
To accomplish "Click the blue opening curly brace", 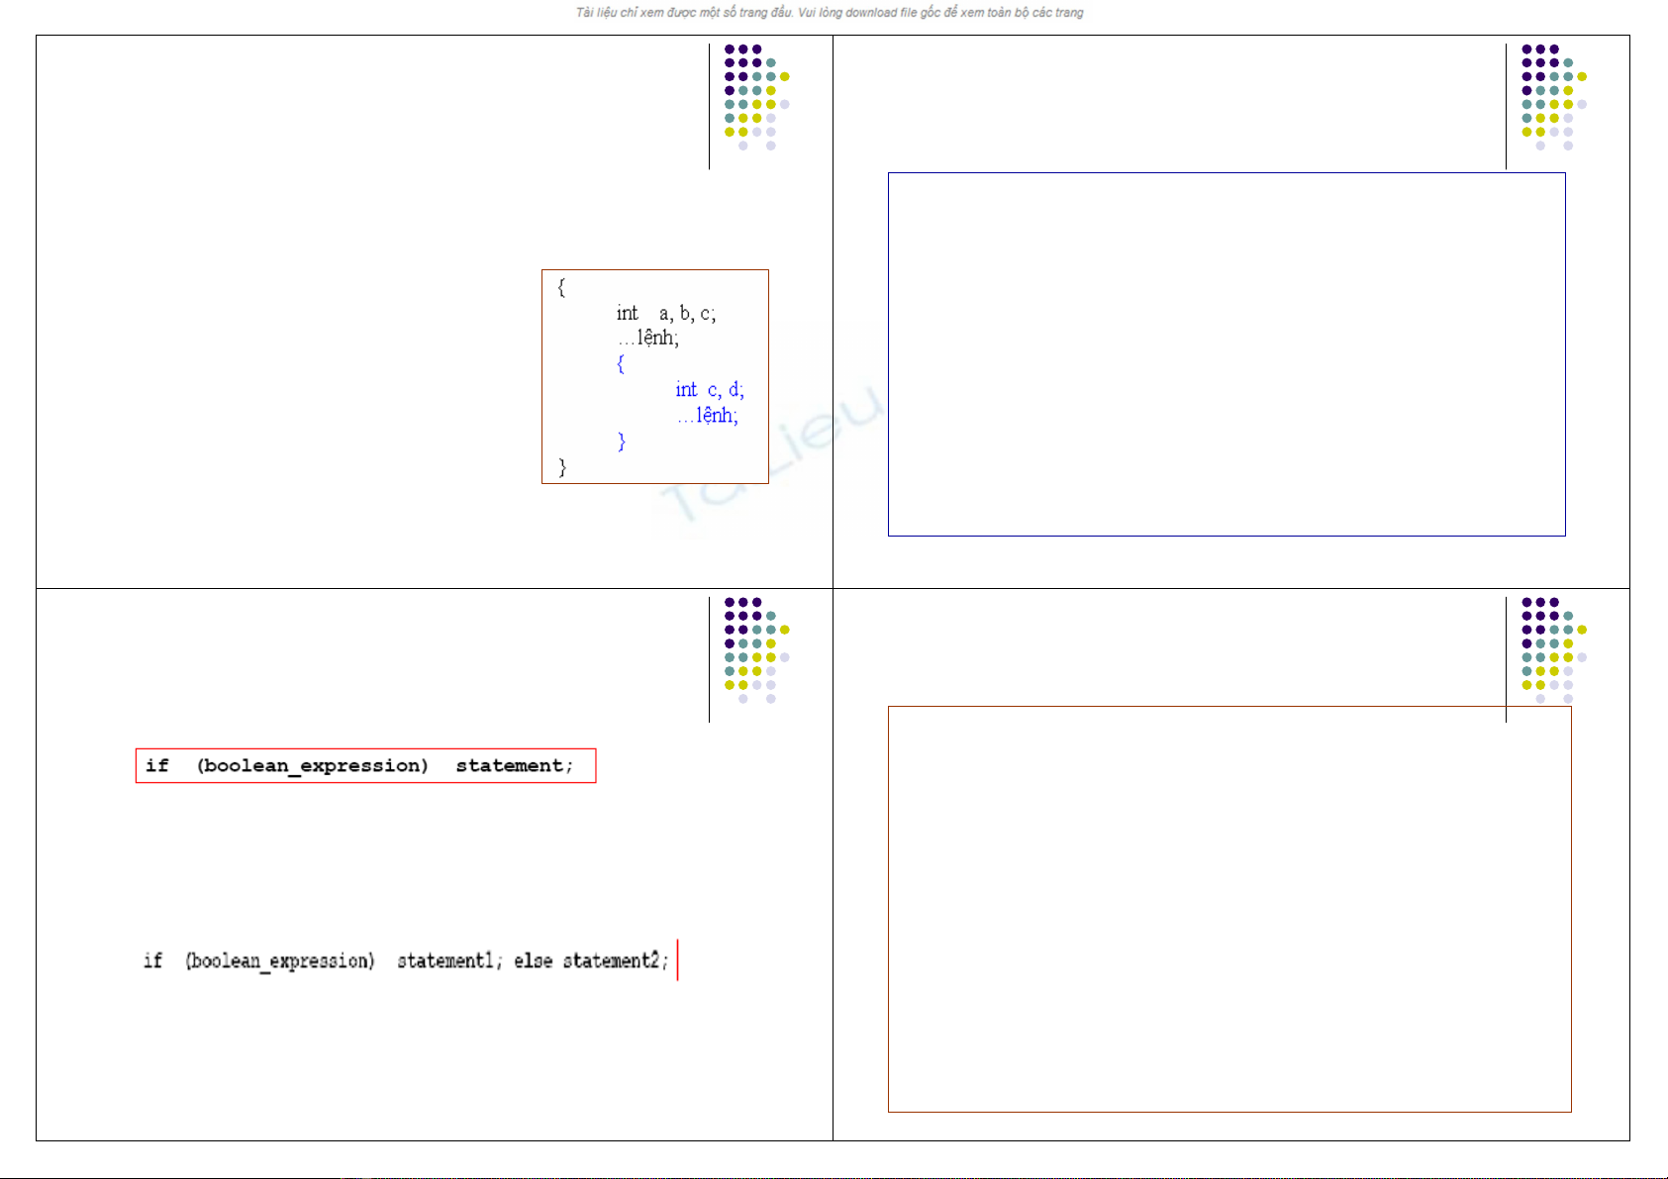I will click(621, 364).
